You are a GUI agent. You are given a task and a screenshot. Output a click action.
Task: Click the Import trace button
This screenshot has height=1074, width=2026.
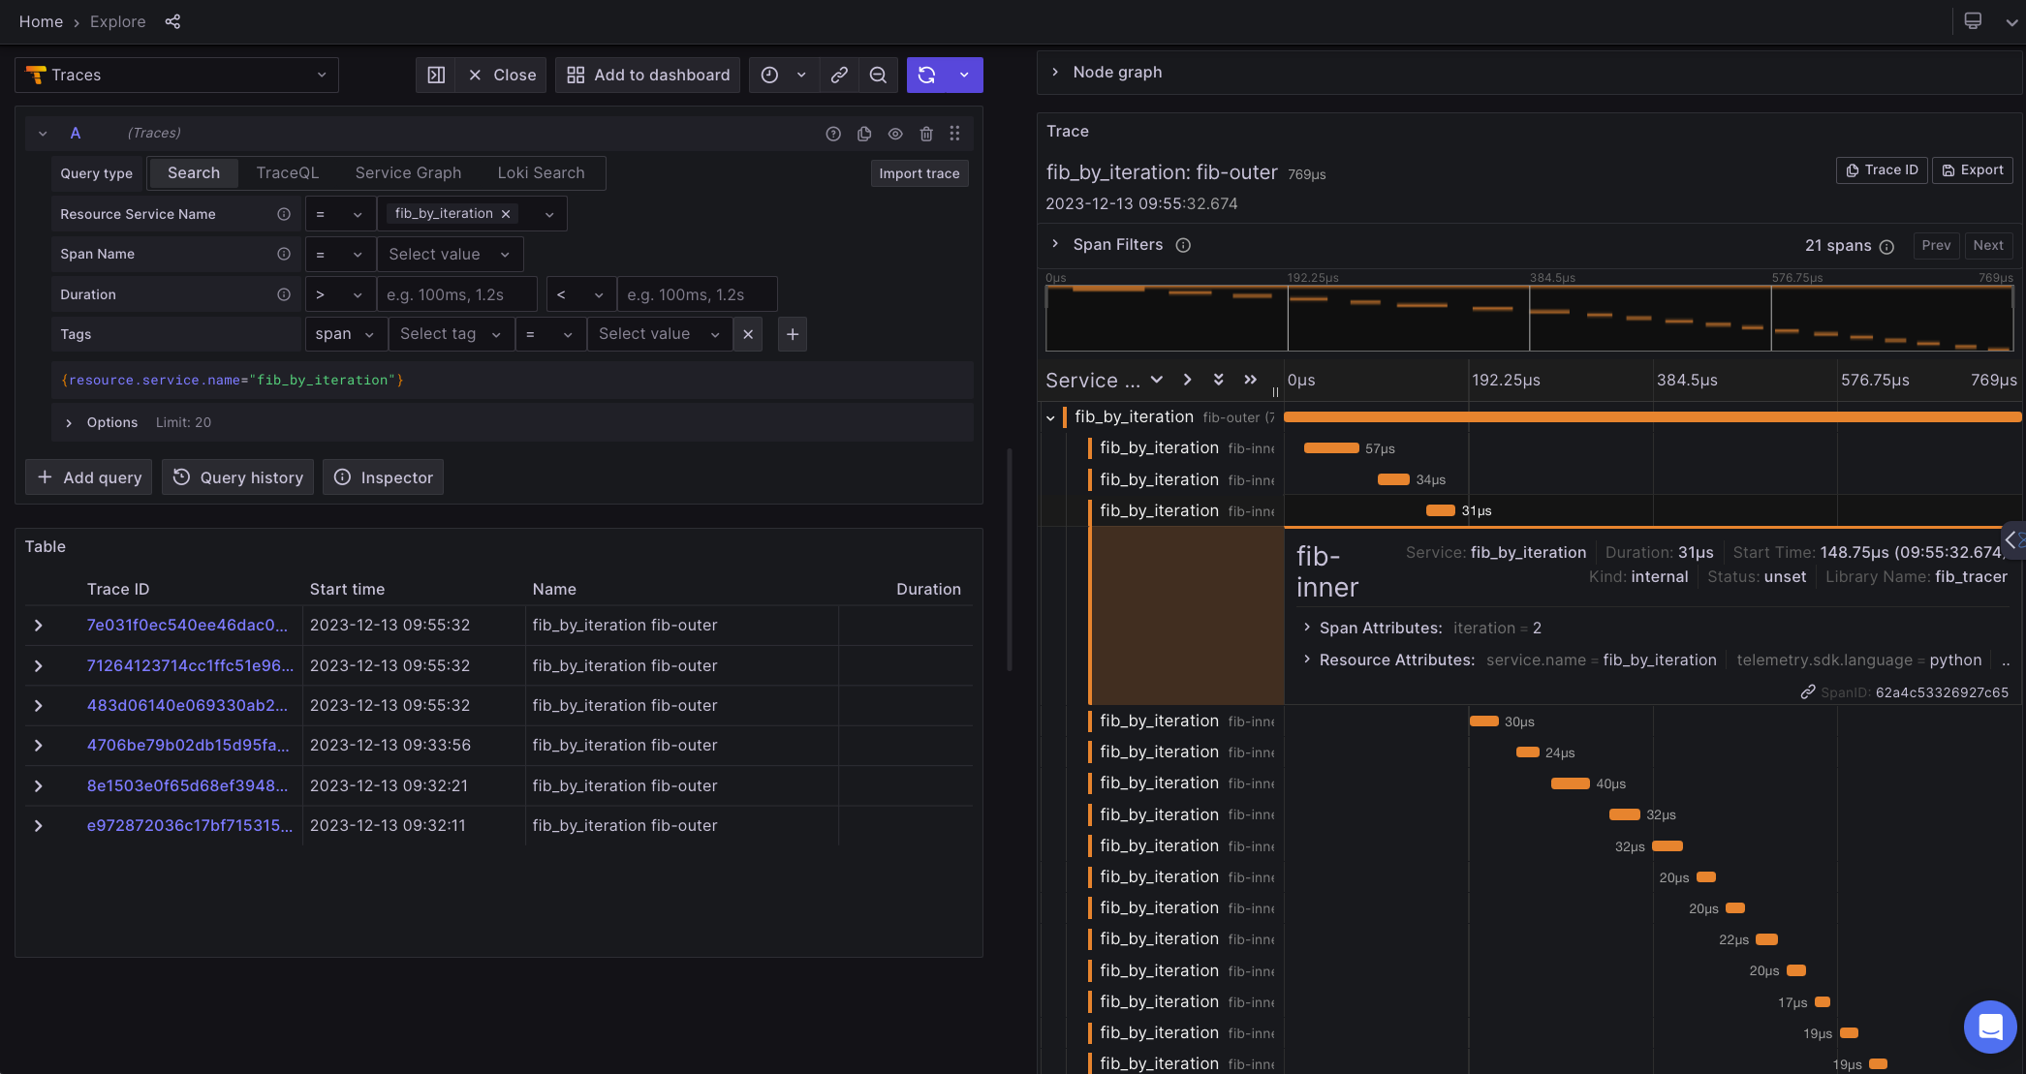[x=919, y=173]
